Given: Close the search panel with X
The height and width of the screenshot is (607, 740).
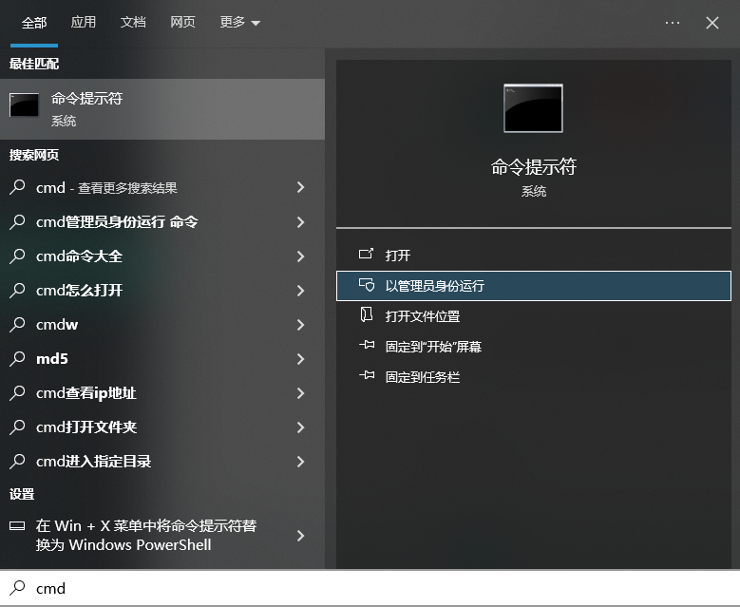Looking at the screenshot, I should pos(712,23).
